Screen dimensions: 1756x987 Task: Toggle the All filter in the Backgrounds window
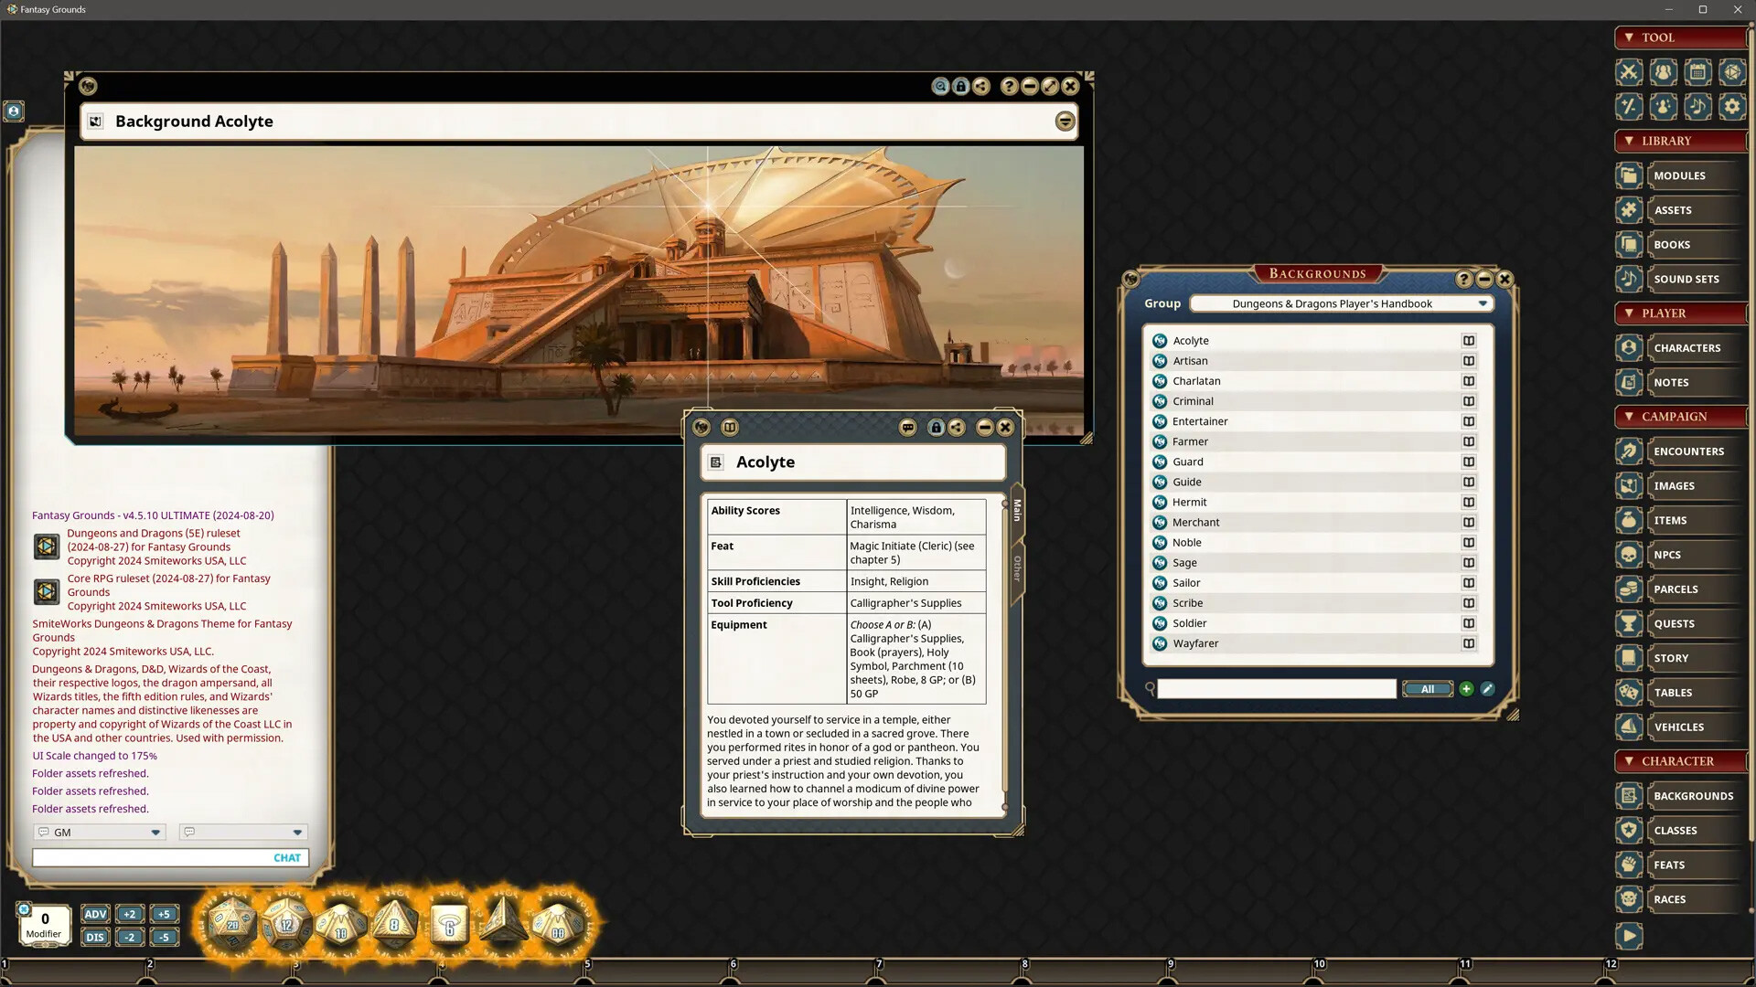[1428, 688]
